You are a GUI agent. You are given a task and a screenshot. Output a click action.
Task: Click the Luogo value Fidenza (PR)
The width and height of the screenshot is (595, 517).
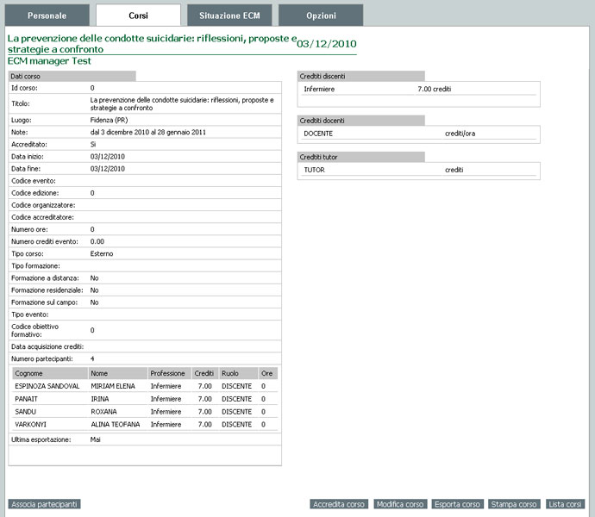(109, 121)
